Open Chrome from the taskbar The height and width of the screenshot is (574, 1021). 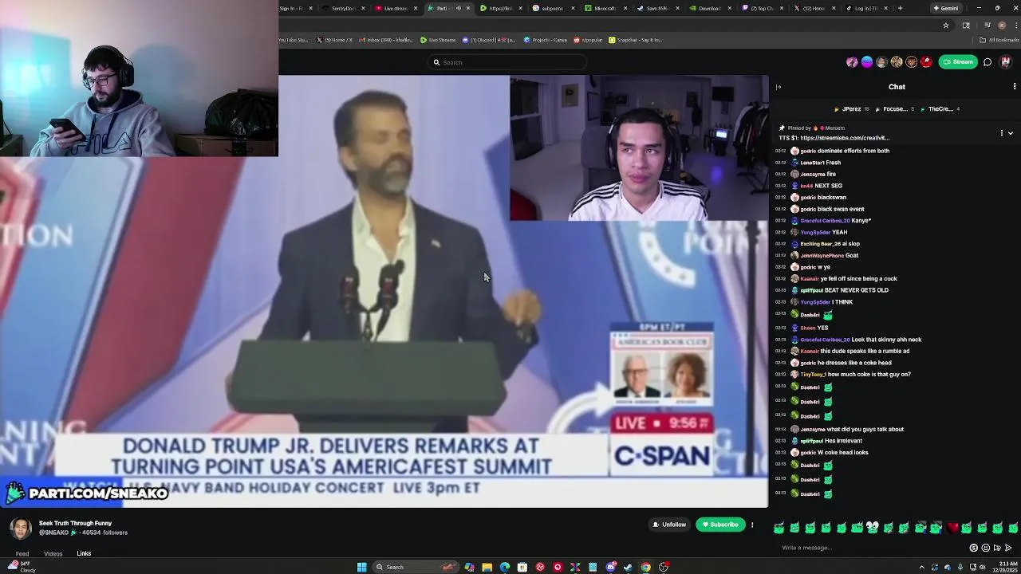[x=645, y=567]
